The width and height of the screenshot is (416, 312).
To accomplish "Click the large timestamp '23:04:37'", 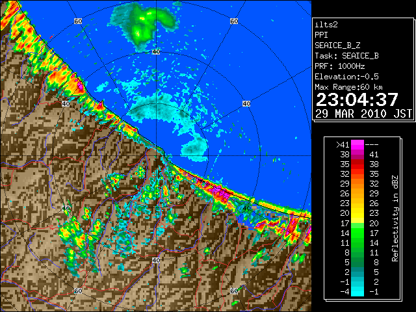I will tap(357, 99).
